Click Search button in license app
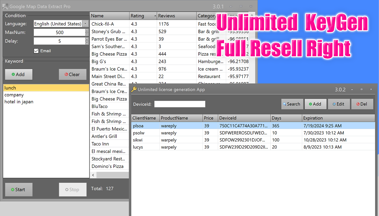 pyautogui.click(x=292, y=104)
